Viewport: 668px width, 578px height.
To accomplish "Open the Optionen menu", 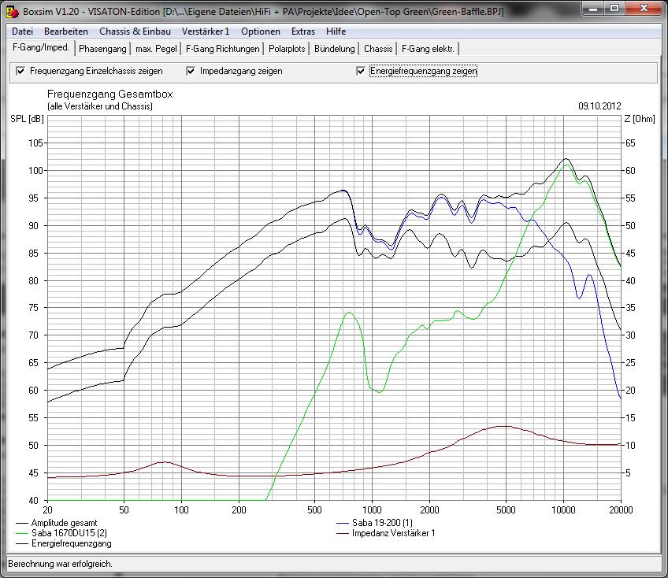I will tap(261, 31).
